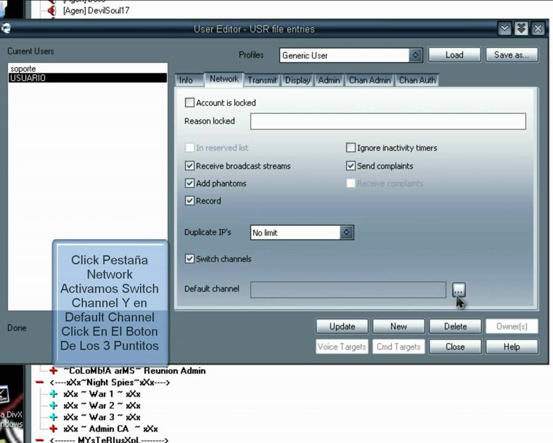Click the single-chevron roll-down title button
553x443 pixels.
[504, 29]
